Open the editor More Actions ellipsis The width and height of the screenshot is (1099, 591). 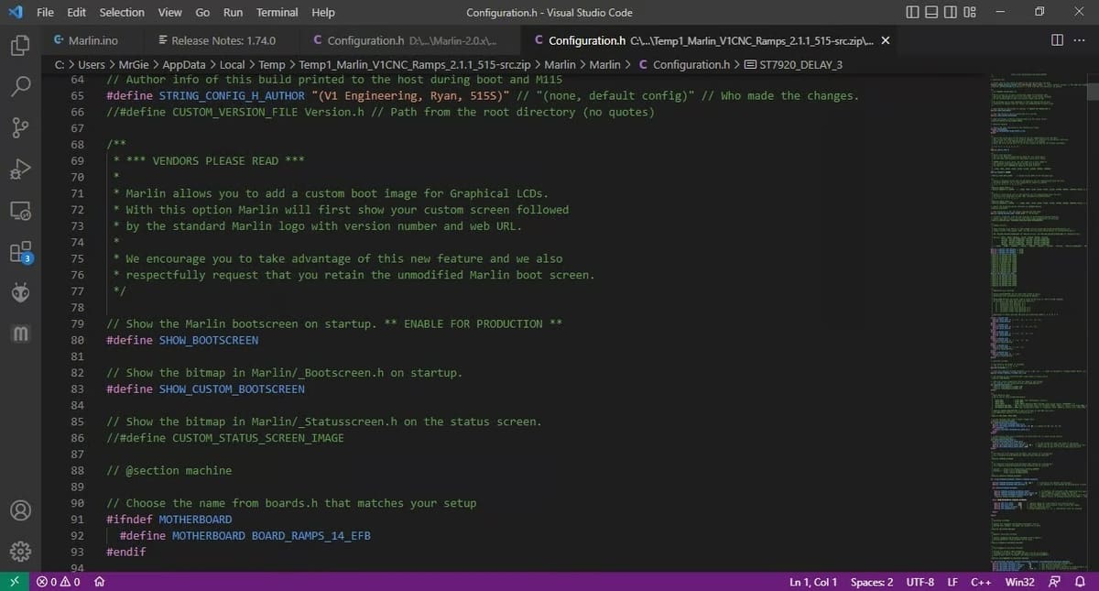point(1078,40)
